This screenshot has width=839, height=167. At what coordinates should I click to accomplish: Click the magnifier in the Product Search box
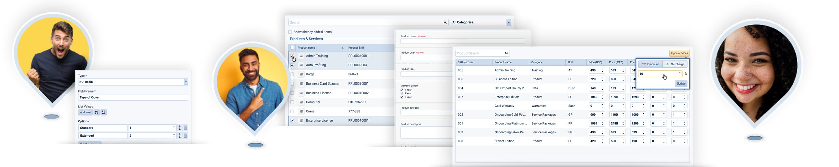point(507,53)
